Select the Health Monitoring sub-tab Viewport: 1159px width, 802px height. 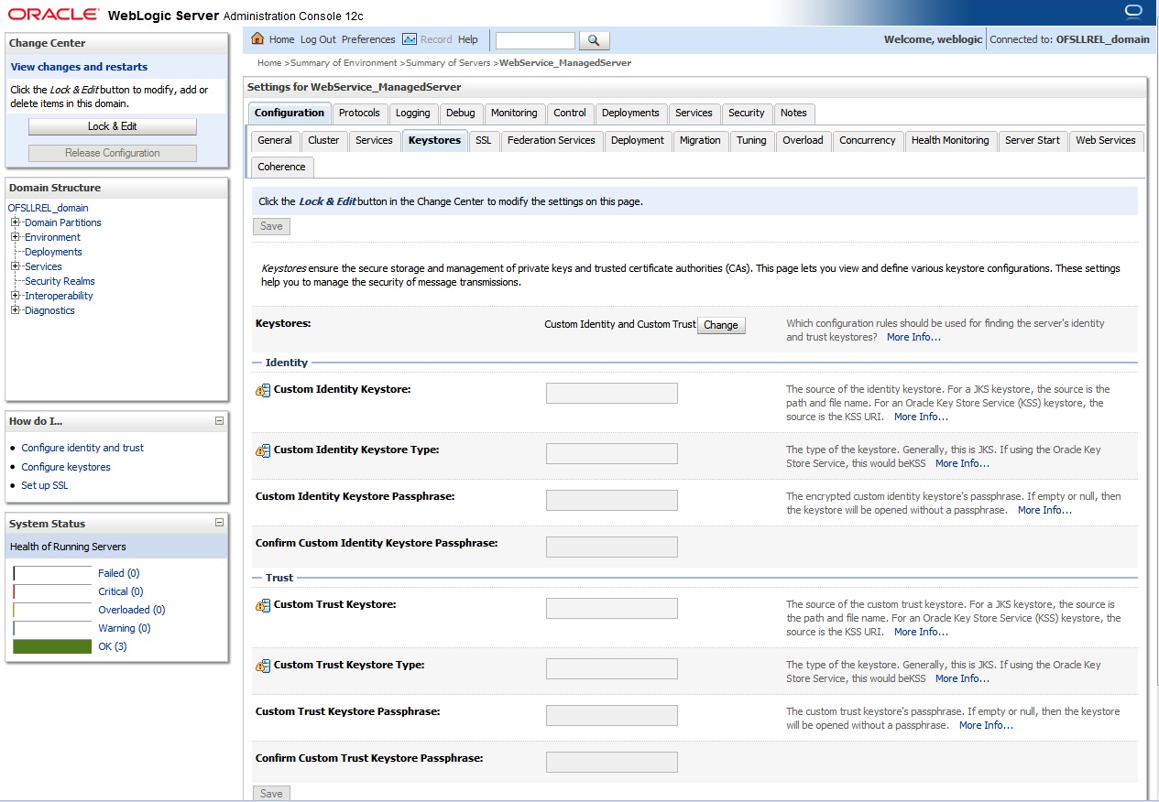click(x=950, y=141)
